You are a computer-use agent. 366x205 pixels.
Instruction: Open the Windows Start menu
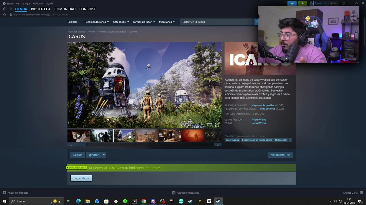5,201
